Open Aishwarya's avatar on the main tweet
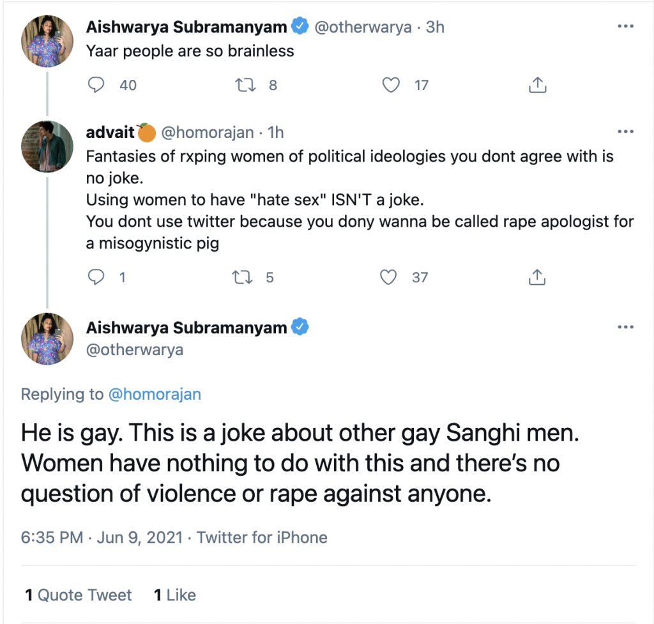This screenshot has width=654, height=624. [x=47, y=339]
